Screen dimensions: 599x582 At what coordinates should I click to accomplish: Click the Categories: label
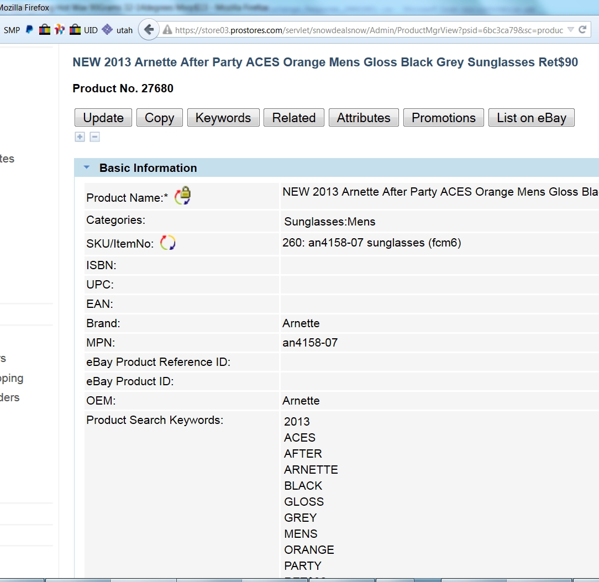115,220
